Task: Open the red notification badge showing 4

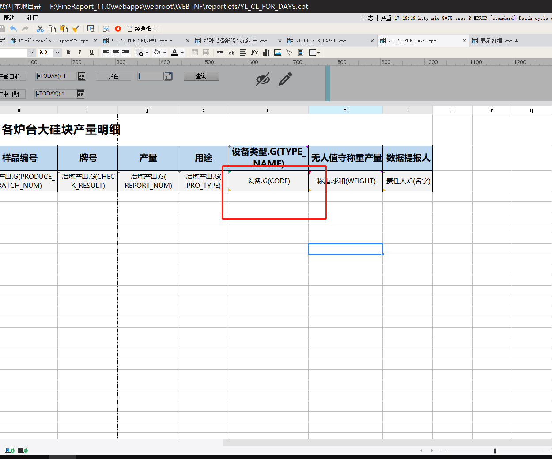Action: pos(118,29)
